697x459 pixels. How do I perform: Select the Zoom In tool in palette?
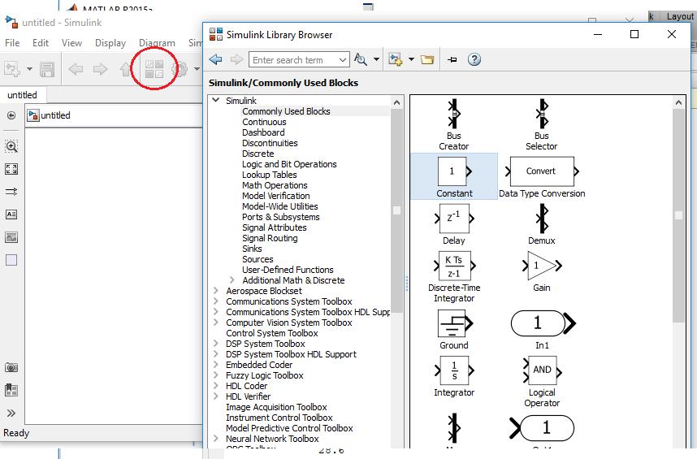[x=11, y=146]
